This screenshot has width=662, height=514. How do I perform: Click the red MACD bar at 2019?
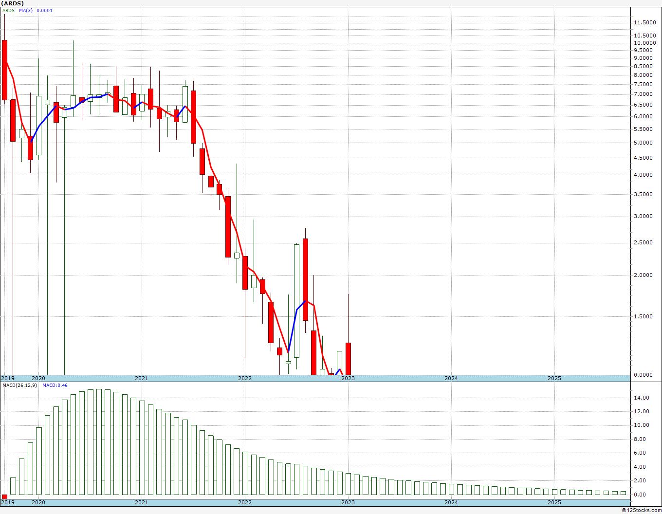[x=5, y=497]
